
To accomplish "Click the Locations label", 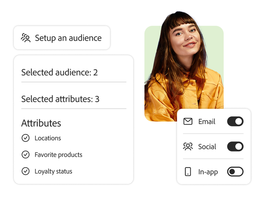I will point(48,138).
